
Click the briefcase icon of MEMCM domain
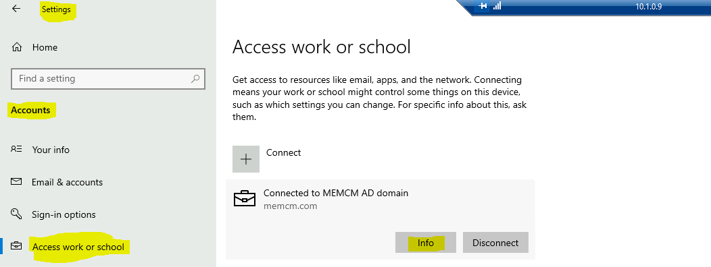coord(245,198)
